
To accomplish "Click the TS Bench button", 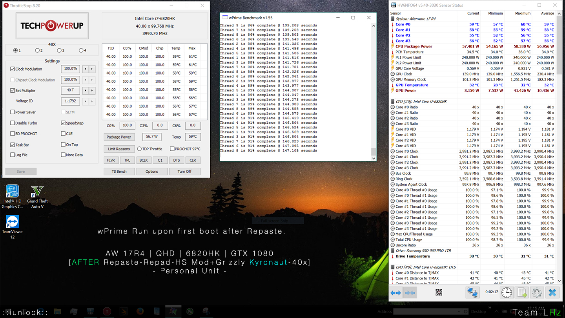I will coord(119,172).
